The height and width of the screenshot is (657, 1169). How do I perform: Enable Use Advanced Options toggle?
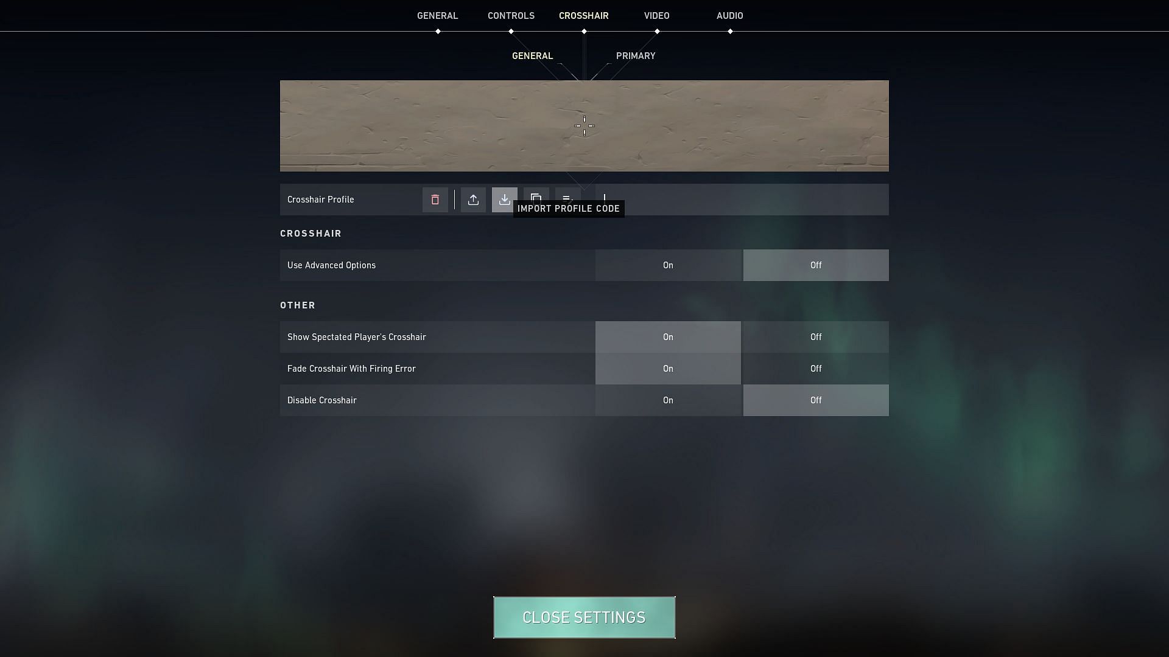(668, 265)
